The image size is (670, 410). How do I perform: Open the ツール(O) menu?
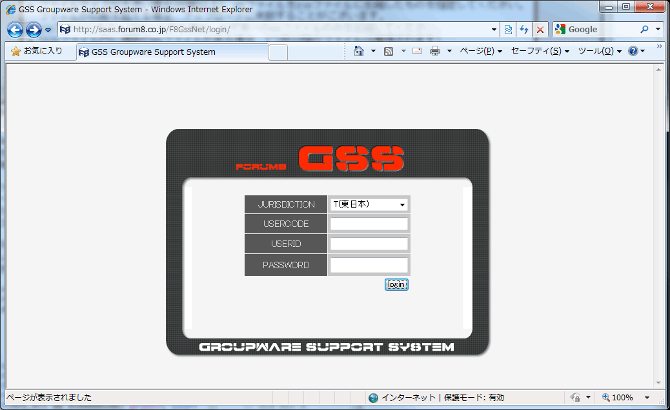click(600, 51)
